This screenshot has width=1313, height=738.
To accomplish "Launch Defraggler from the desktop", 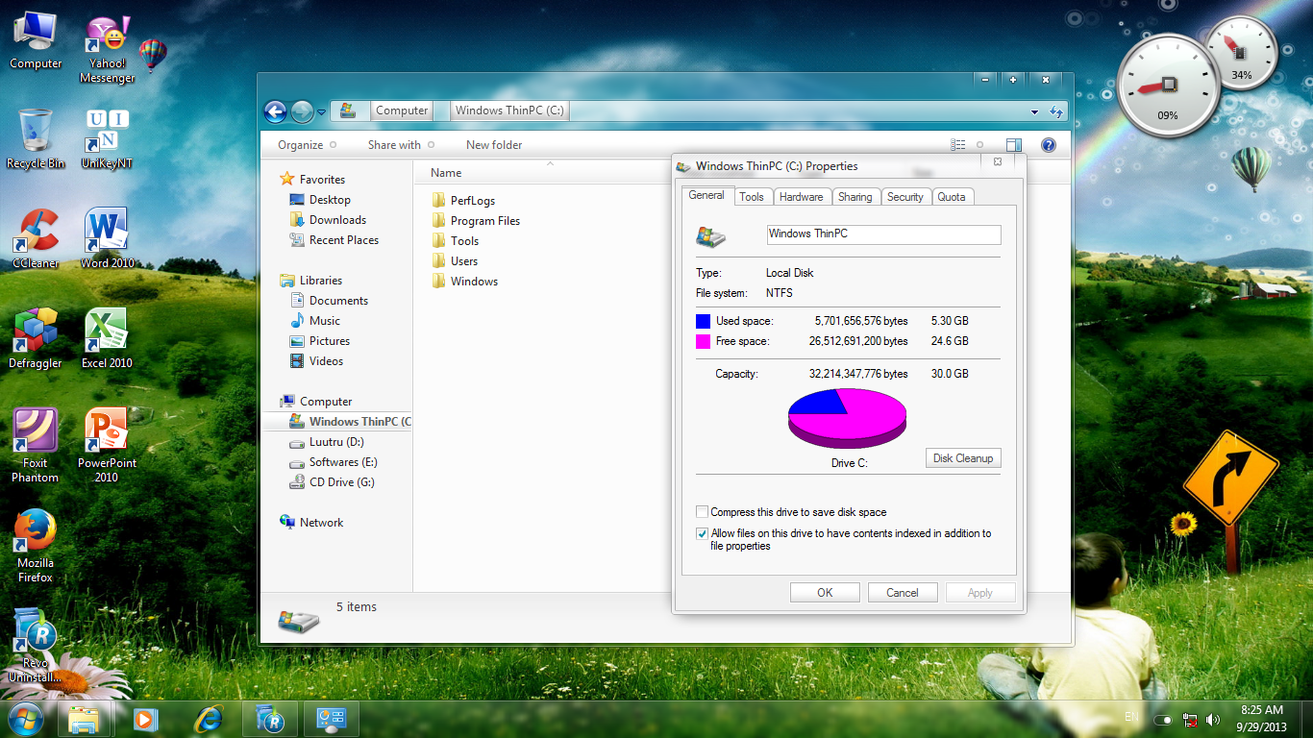I will [36, 338].
